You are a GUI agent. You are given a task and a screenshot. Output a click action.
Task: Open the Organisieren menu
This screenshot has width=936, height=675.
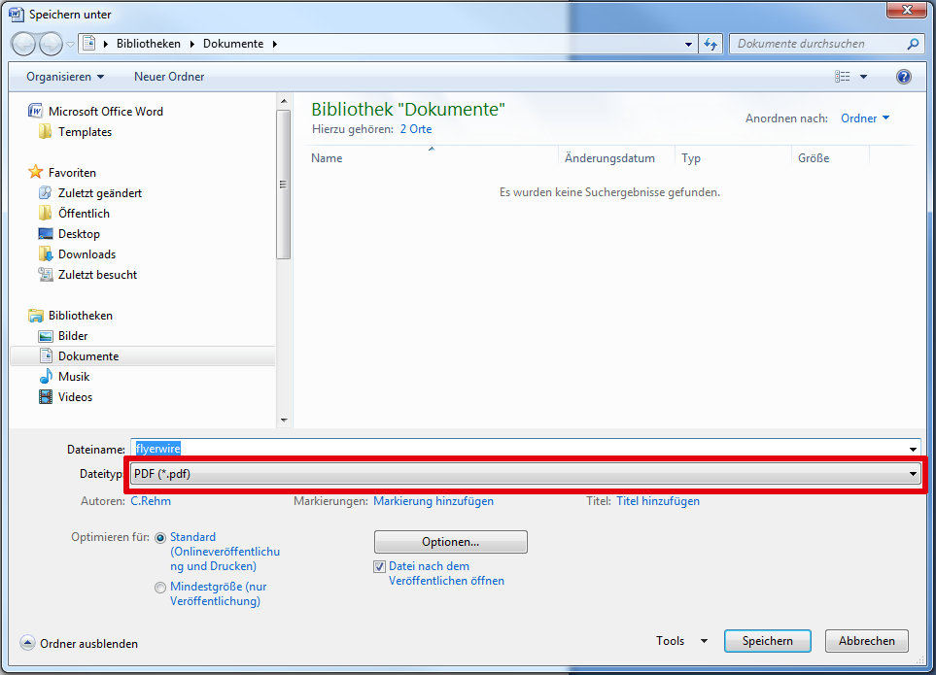coord(65,77)
